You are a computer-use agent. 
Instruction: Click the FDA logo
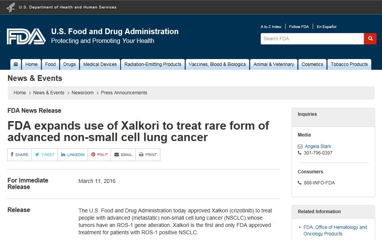[x=26, y=36]
